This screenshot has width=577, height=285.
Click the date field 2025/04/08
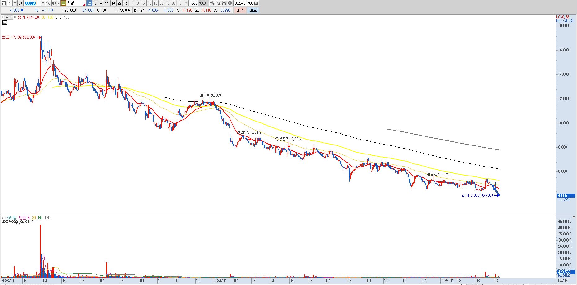tap(244, 3)
